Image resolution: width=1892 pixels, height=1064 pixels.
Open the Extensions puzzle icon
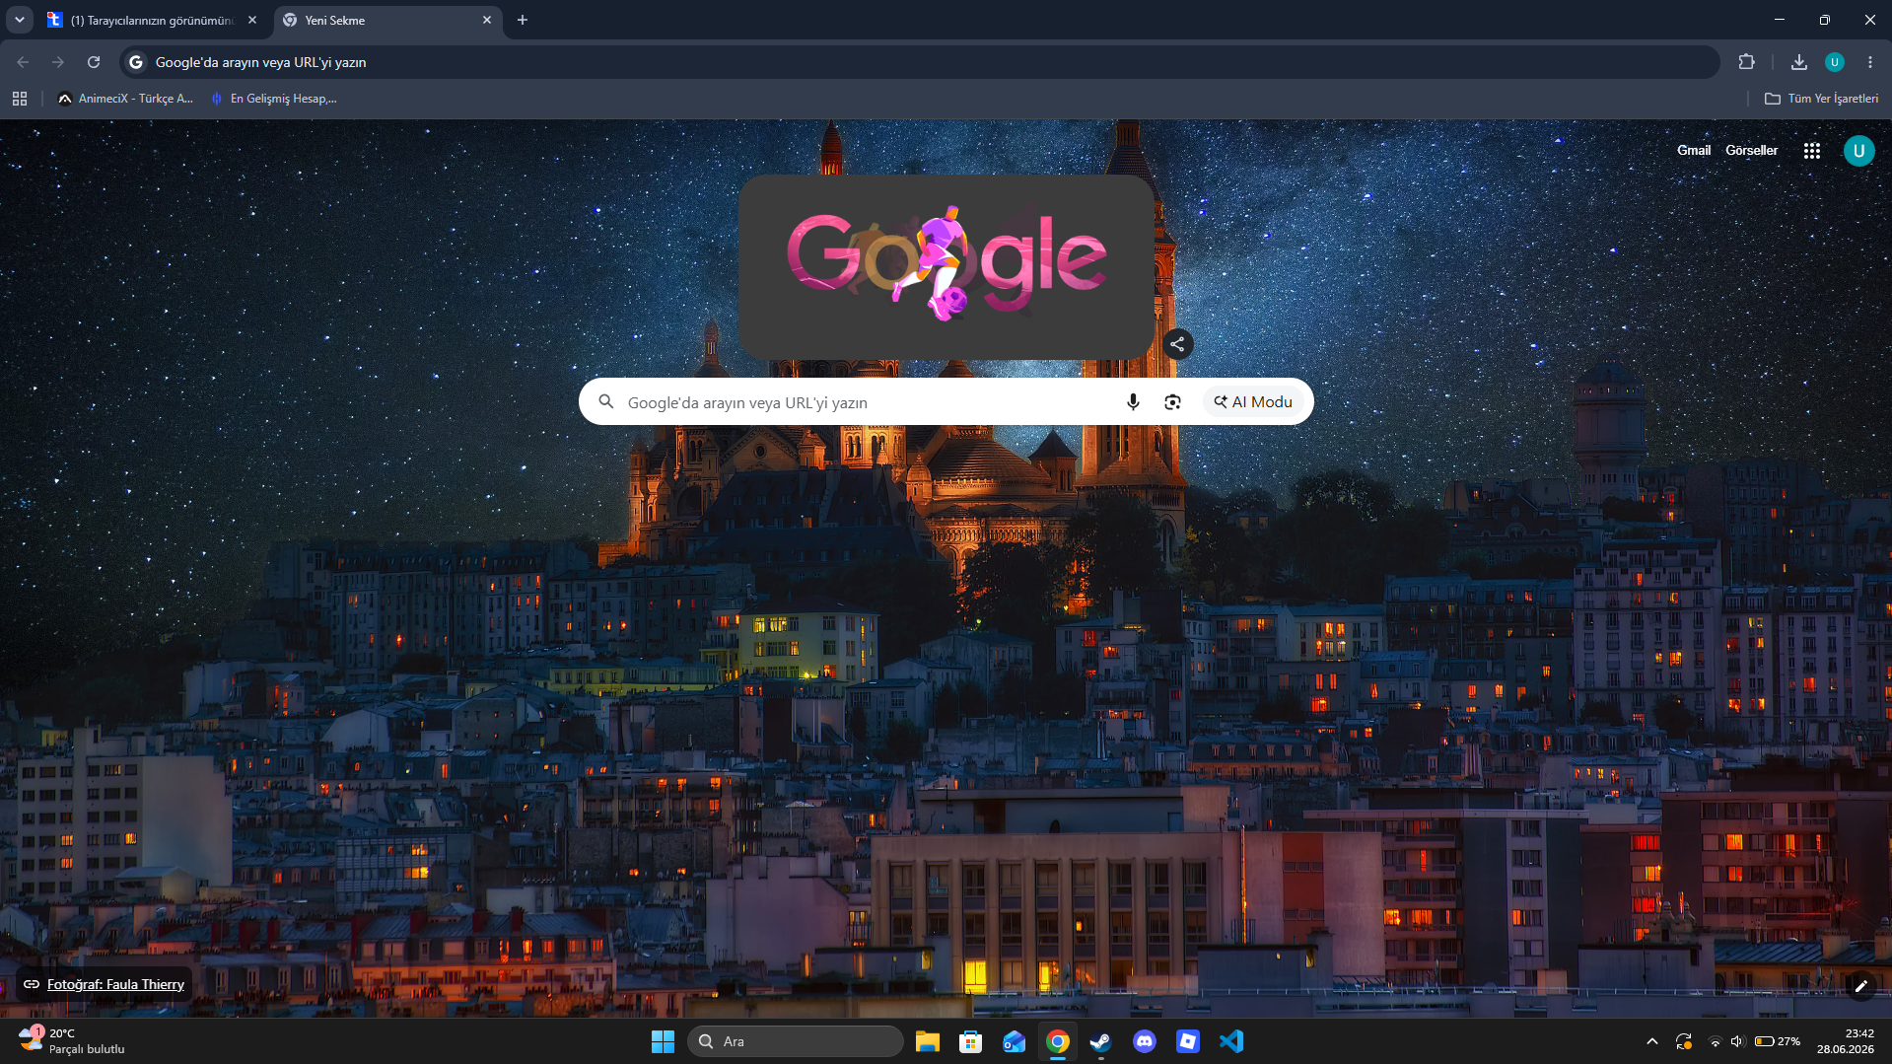pyautogui.click(x=1746, y=62)
